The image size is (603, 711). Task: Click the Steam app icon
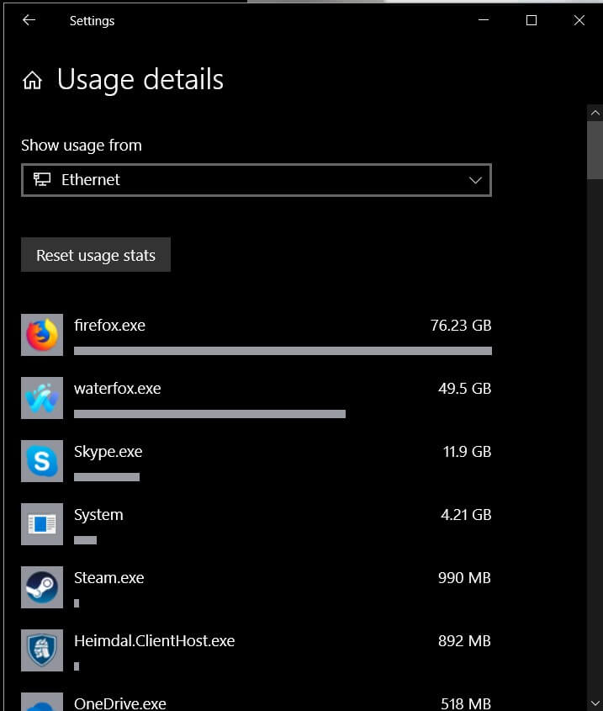click(x=42, y=586)
